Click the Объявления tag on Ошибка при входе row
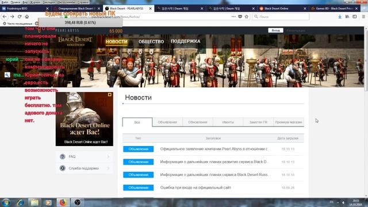368x207 pixels. (x=139, y=188)
